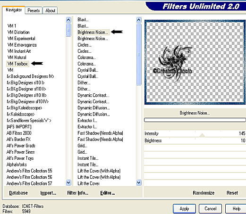This screenshot has height=214, width=246.
Task: Click the Brightness value 10
Action: (x=243, y=140)
